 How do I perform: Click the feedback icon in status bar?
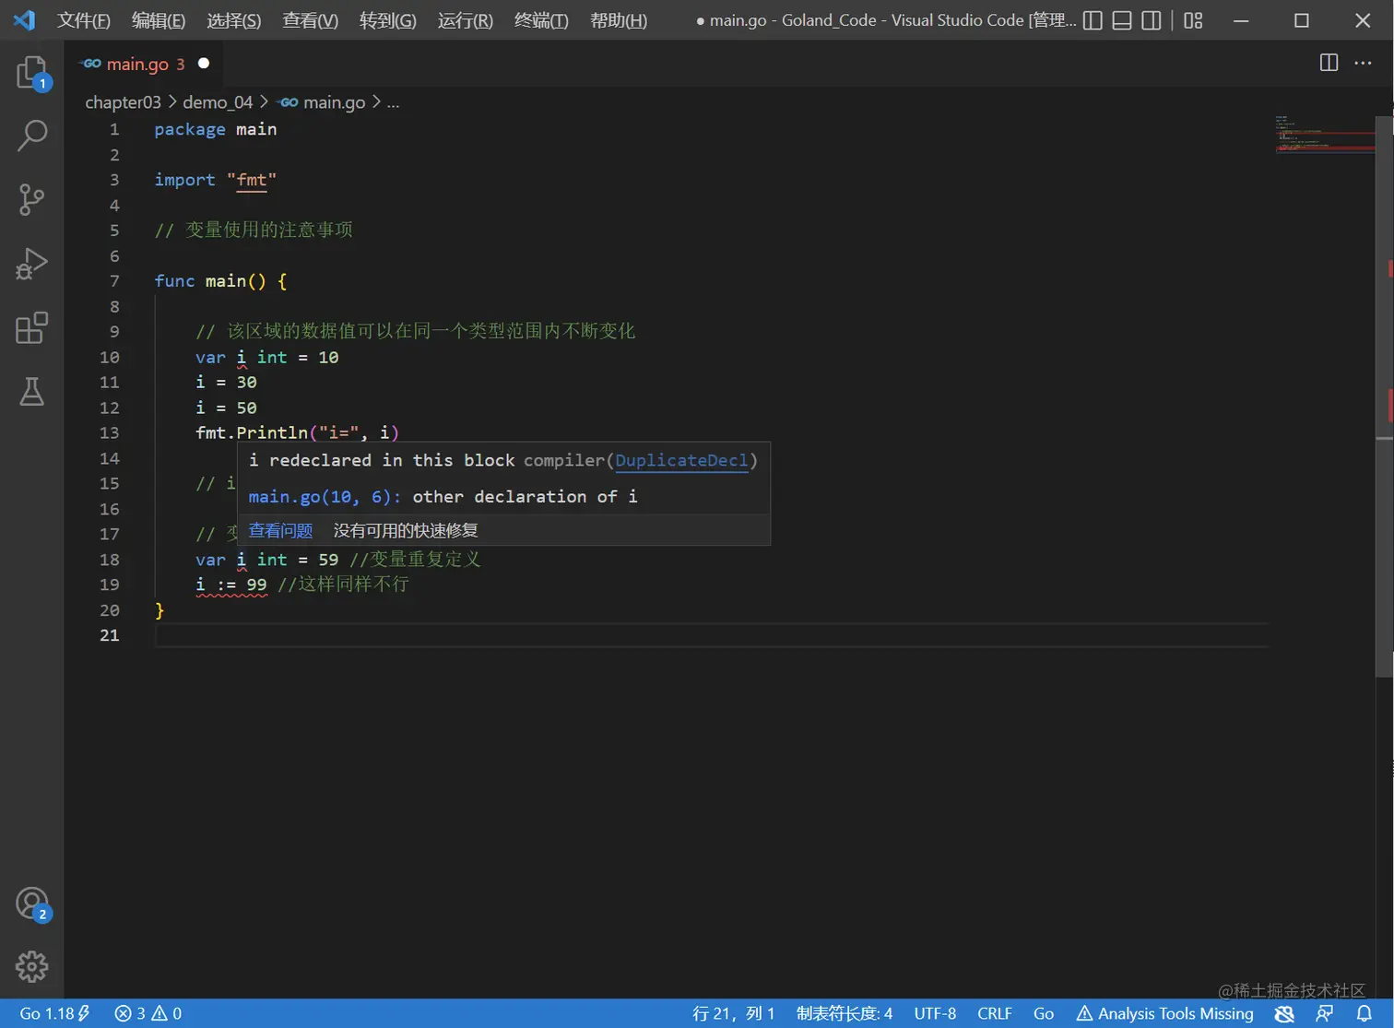click(x=1325, y=1013)
